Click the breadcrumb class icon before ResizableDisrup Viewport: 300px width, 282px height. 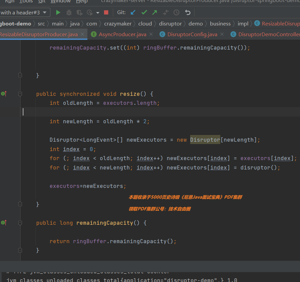point(257,23)
